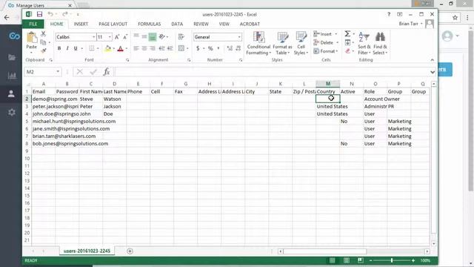Open Format as Table gallery
This screenshot has width=474, height=267.
[282, 43]
